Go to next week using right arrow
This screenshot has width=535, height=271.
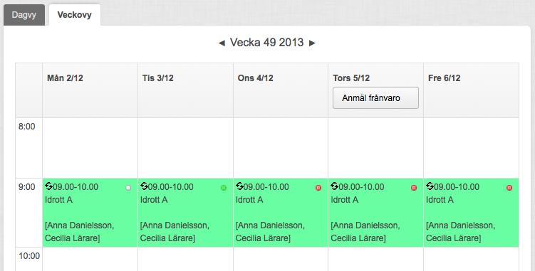[x=312, y=43]
